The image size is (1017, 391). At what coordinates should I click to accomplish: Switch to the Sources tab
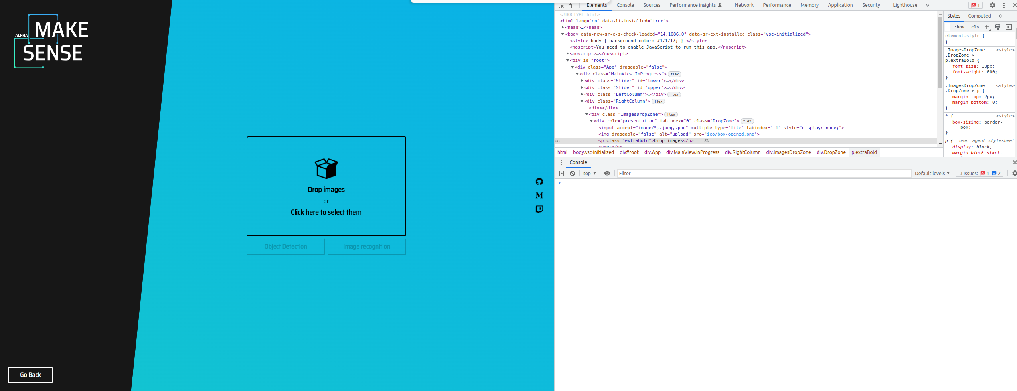click(651, 5)
